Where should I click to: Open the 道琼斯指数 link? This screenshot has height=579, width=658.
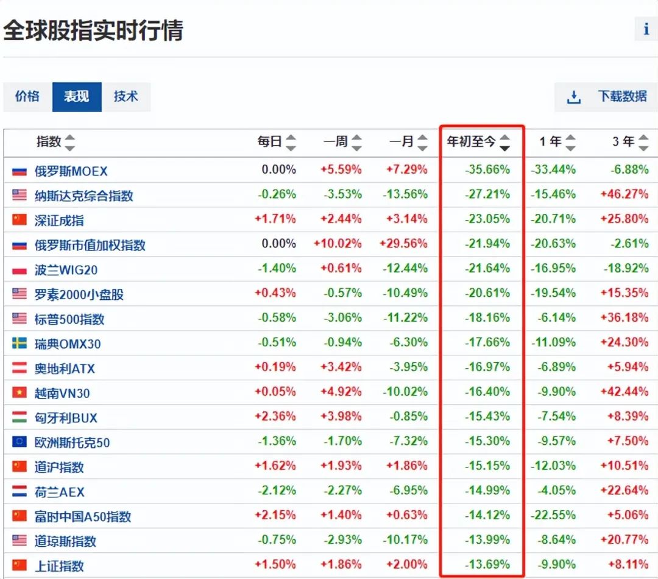click(65, 541)
